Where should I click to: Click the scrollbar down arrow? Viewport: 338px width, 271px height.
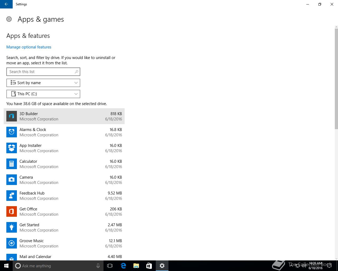coord(336,259)
